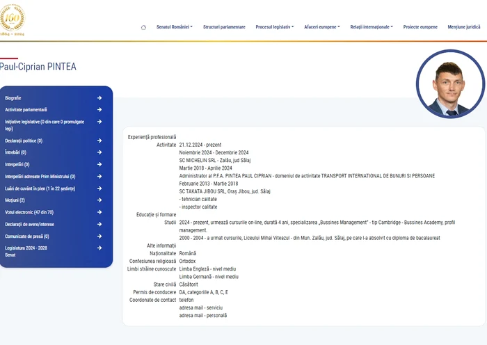The width and height of the screenshot is (487, 345).
Task: Open Legislatura 2024 - 2028 Senat link
Action: pyautogui.click(x=26, y=251)
